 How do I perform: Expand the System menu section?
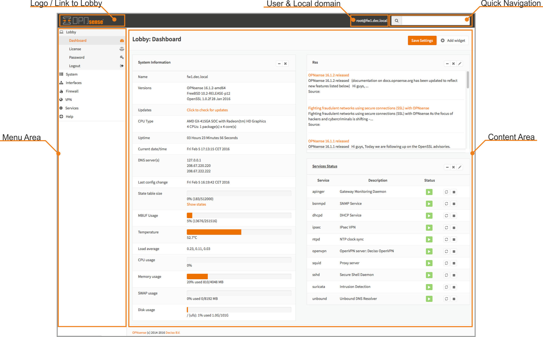(x=92, y=74)
